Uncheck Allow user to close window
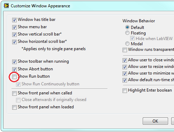 [x=125, y=60]
